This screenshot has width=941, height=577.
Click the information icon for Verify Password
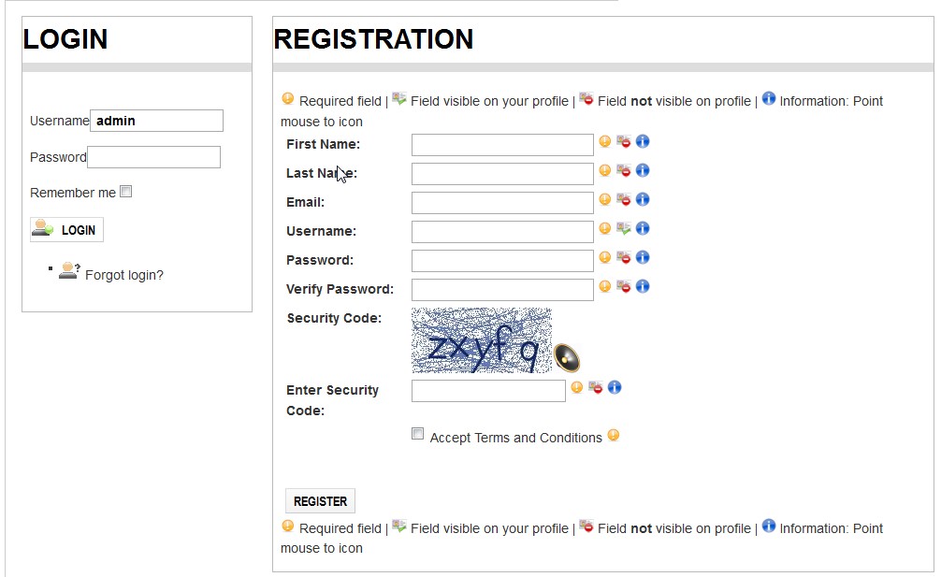[642, 286]
